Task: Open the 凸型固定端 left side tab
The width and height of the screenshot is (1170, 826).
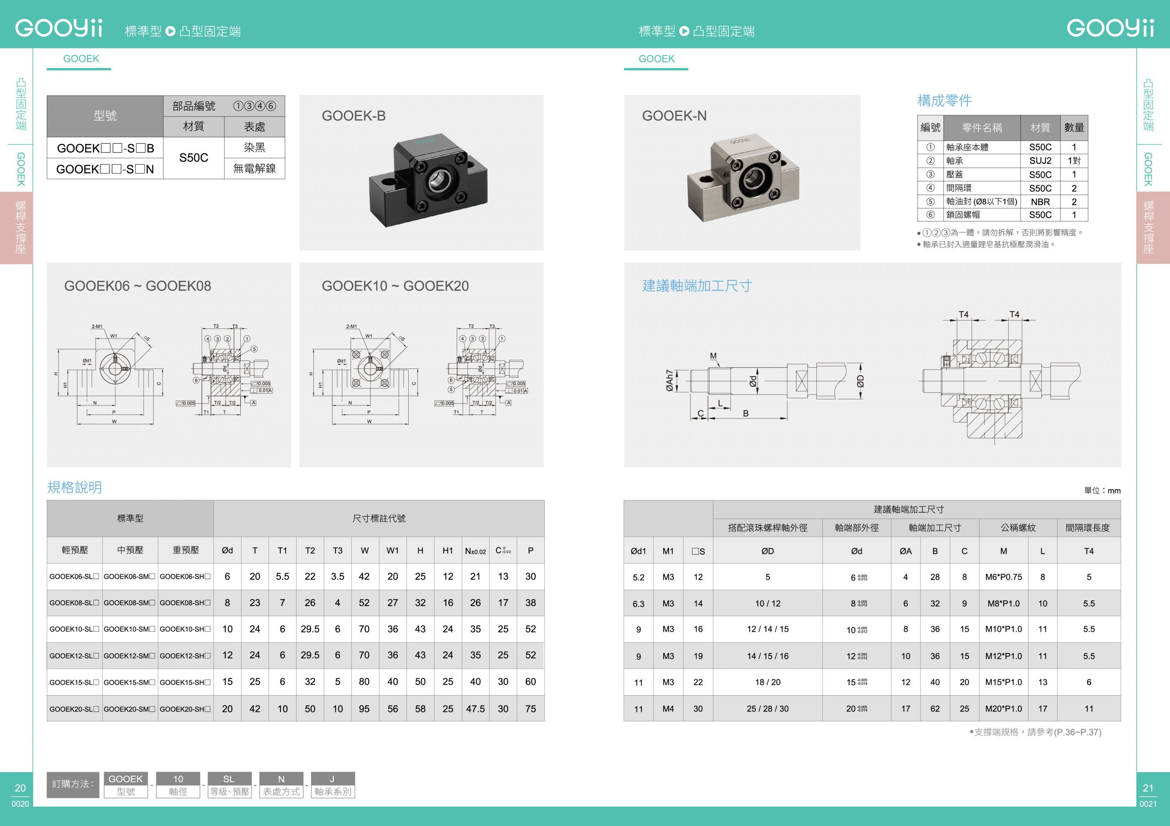Action: click(20, 104)
